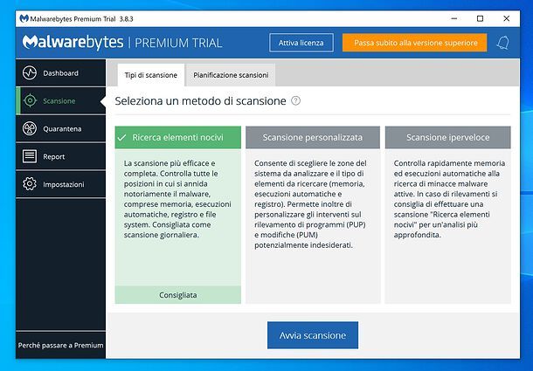This screenshot has width=533, height=371.
Task: Click the Consigliata label
Action: click(177, 295)
